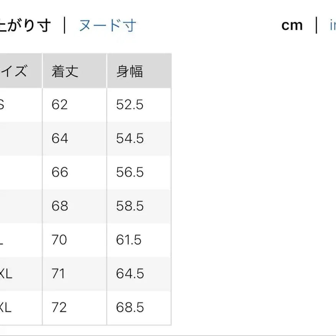The height and width of the screenshot is (336, 336).
Task: Click the 66 length cell
Action: coord(59,172)
